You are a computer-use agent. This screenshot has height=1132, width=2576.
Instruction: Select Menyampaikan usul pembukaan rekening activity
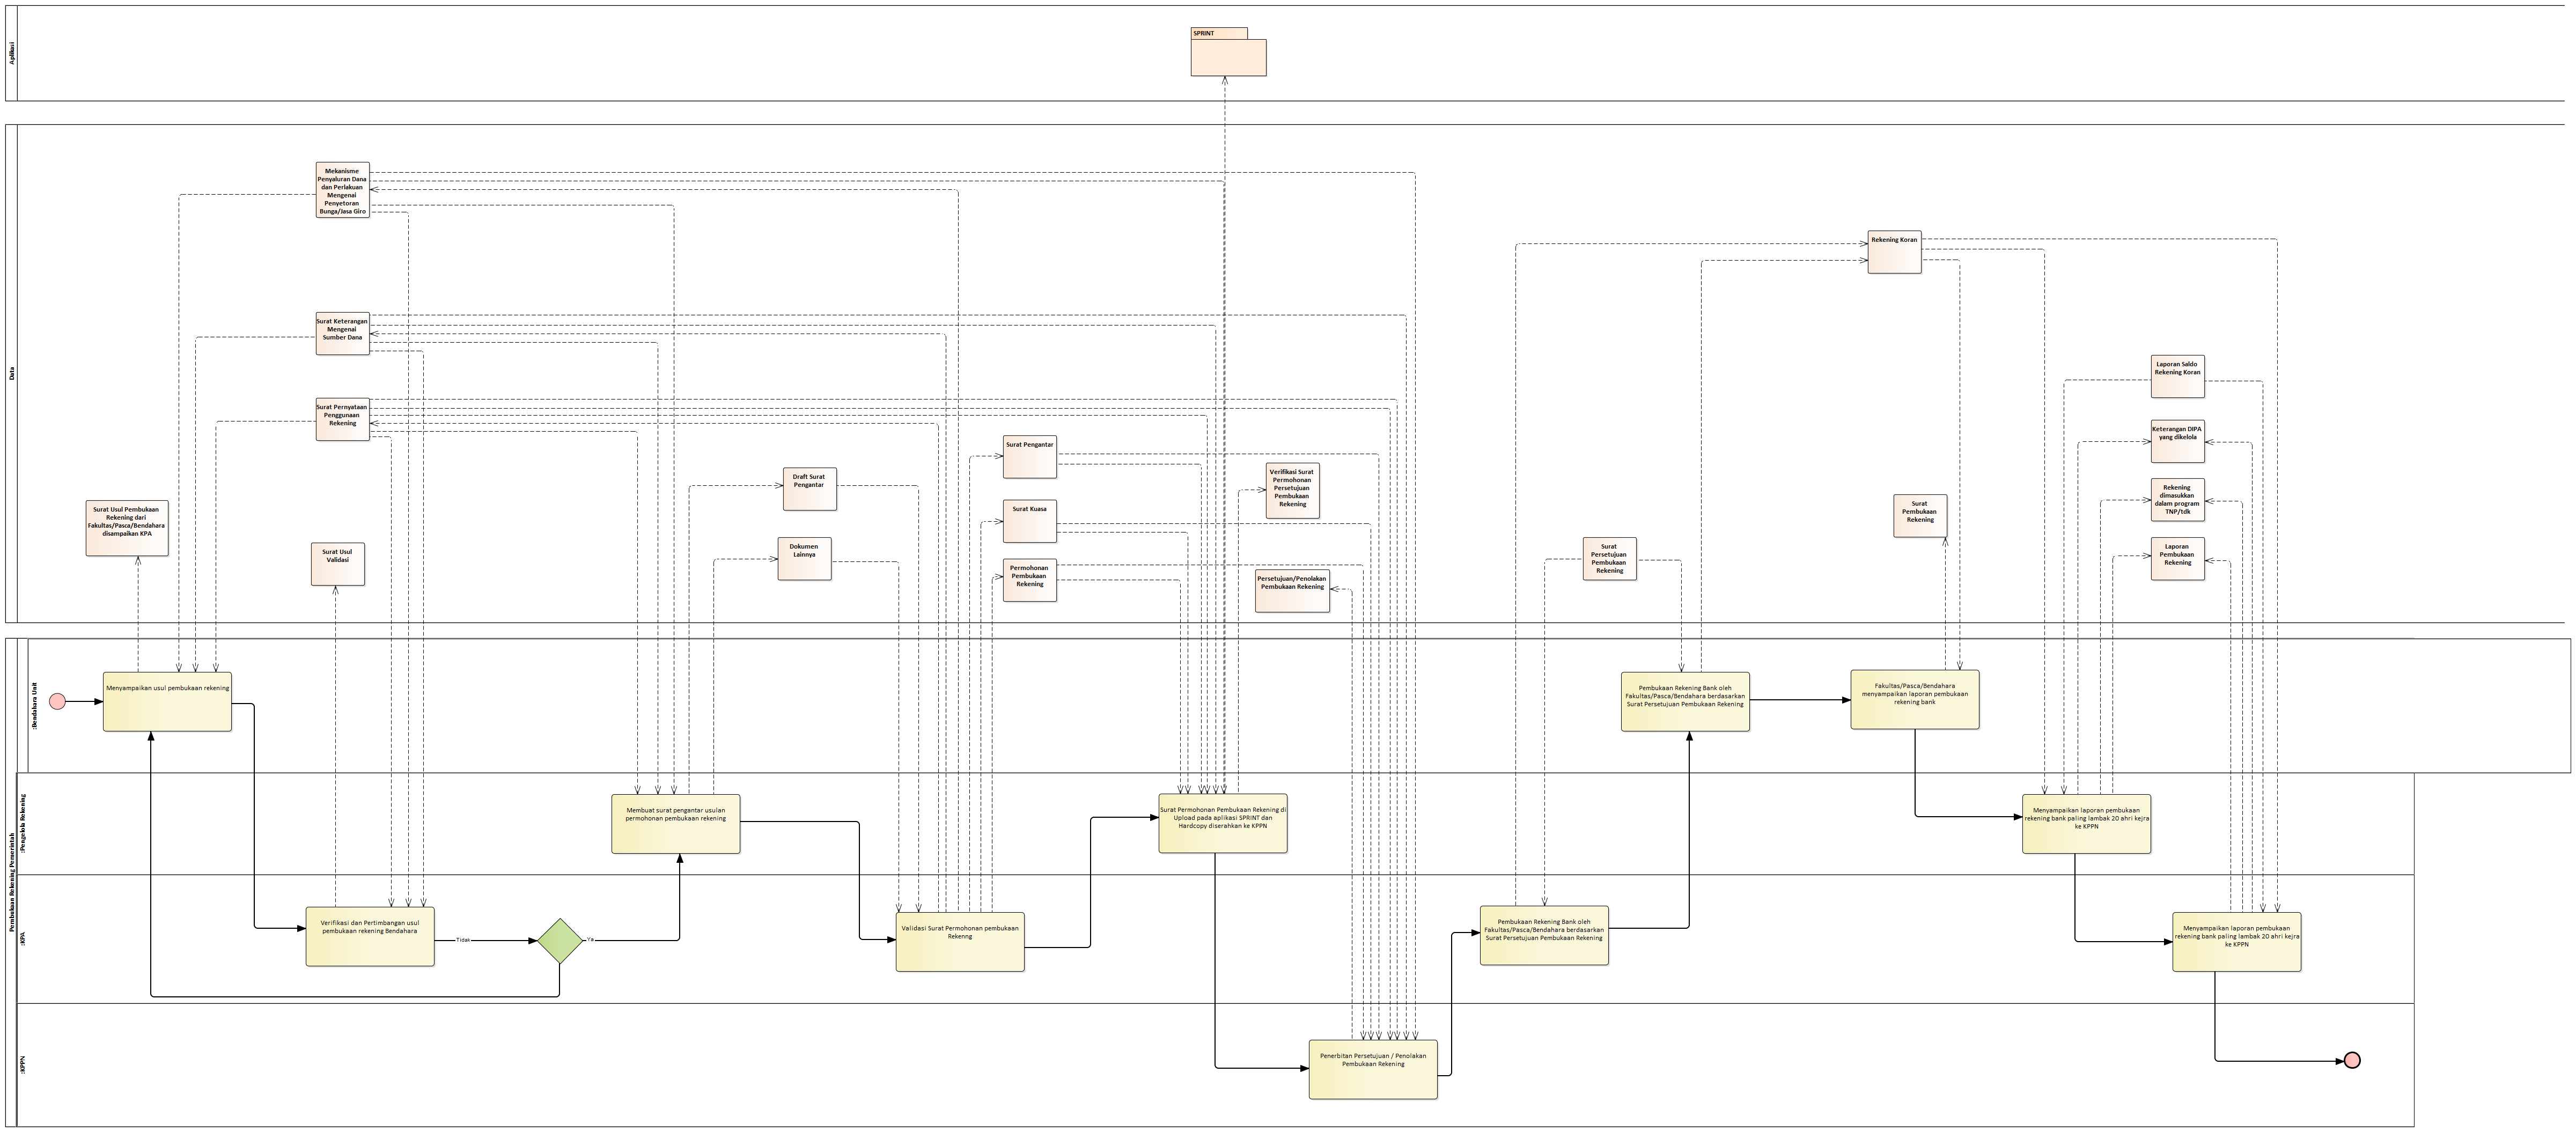(167, 701)
